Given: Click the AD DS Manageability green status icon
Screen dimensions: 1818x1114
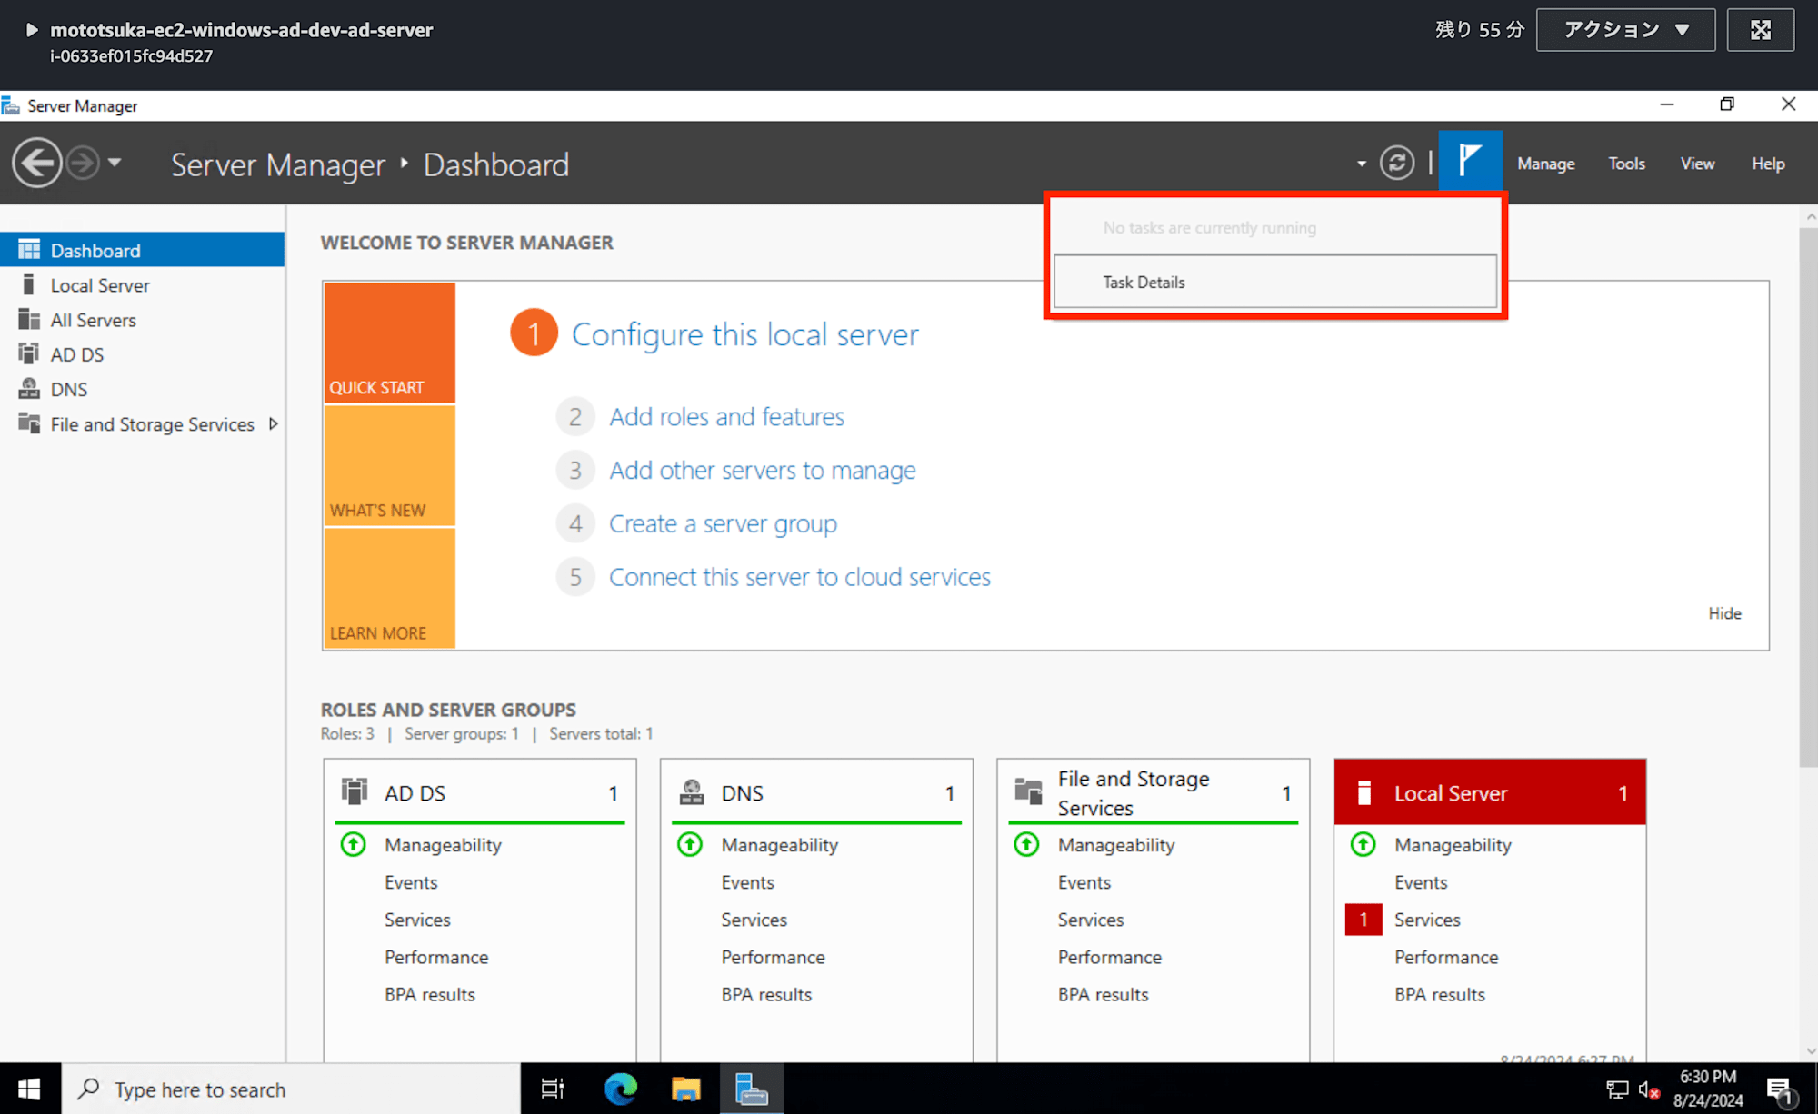Looking at the screenshot, I should pyautogui.click(x=354, y=844).
